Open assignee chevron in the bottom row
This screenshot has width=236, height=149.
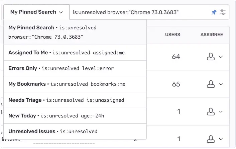click(221, 139)
